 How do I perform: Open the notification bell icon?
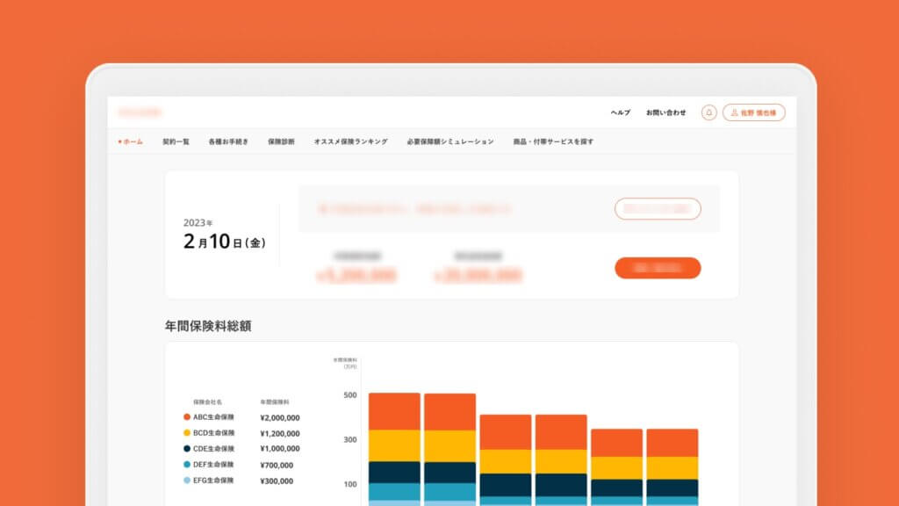708,112
